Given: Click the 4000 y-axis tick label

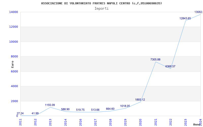Looking at the screenshot, I should pos(14,86).
